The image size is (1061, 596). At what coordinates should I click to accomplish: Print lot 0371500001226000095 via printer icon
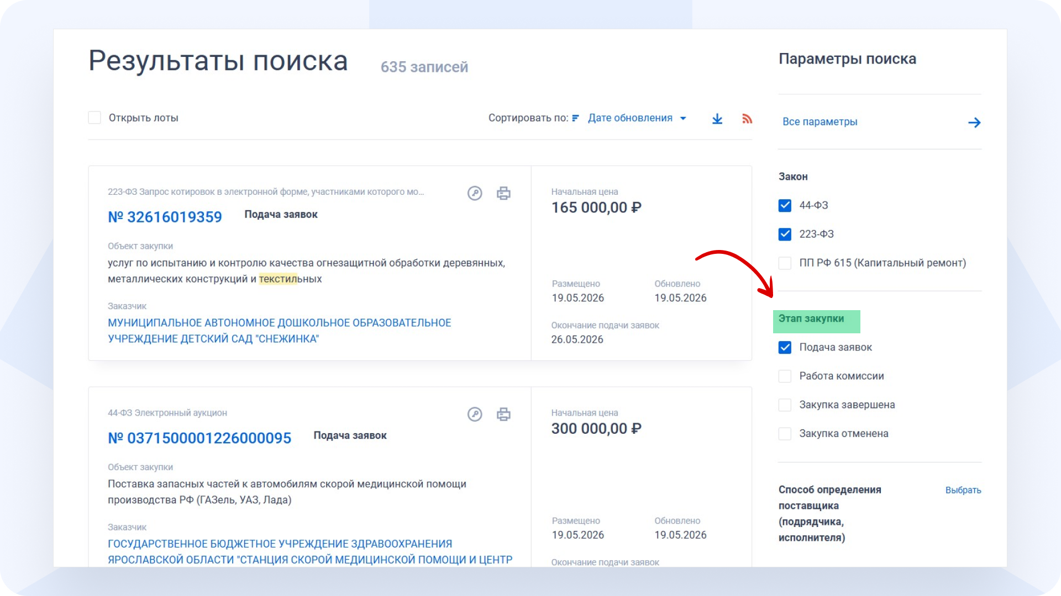coord(503,414)
